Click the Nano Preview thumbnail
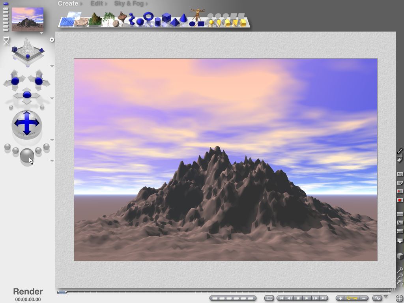The width and height of the screenshot is (404, 303). 28,19
